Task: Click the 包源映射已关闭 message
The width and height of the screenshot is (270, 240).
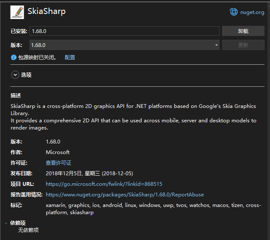Action: tap(37, 58)
